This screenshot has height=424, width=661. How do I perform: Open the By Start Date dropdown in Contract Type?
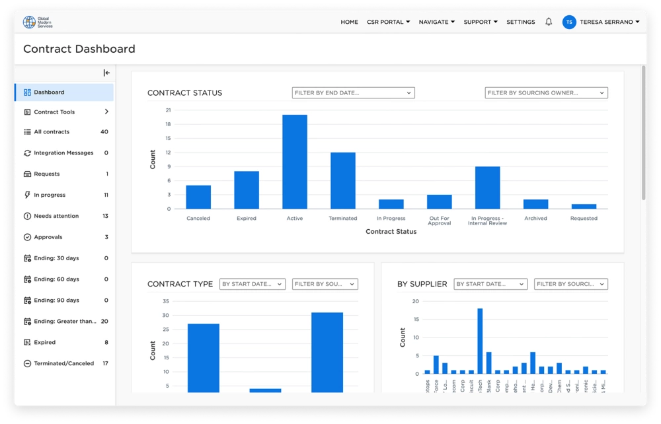coord(253,284)
